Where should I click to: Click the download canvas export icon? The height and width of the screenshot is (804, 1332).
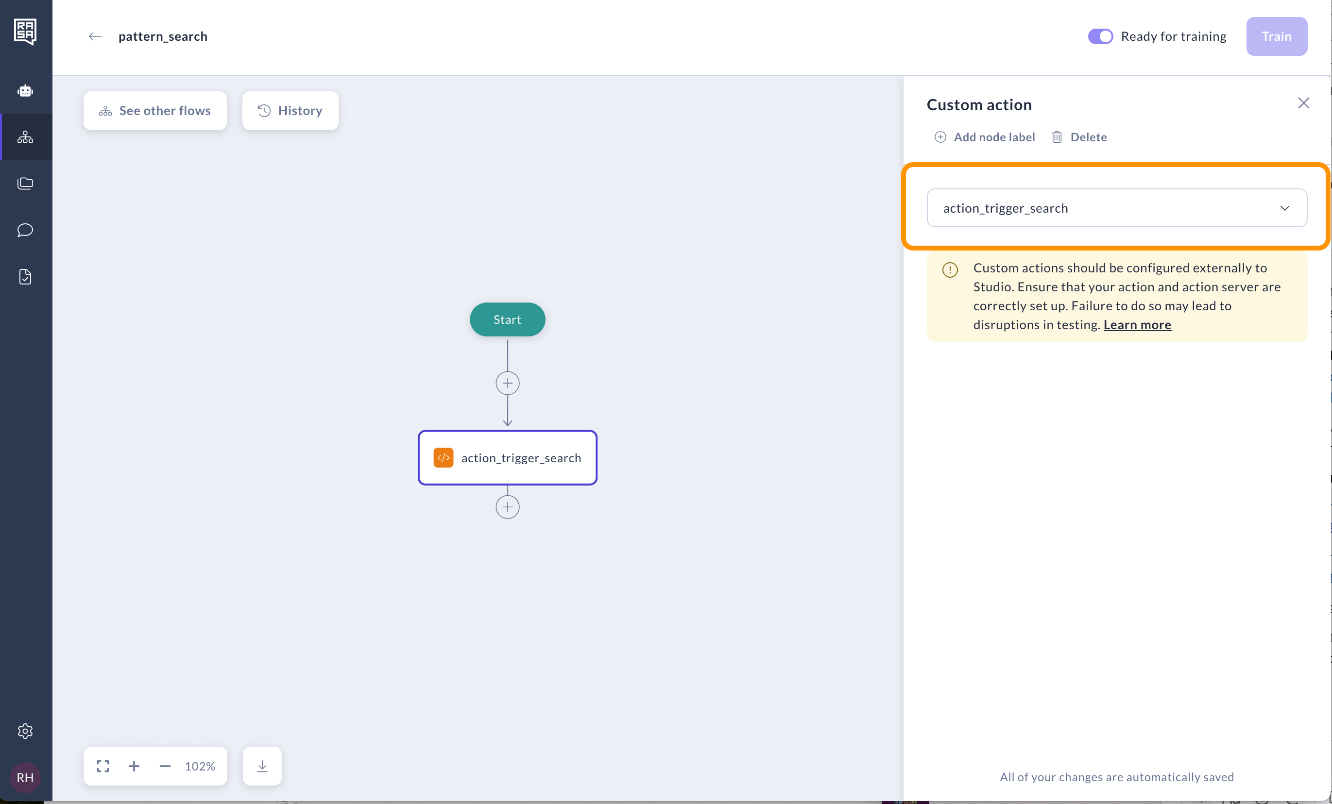(x=262, y=766)
